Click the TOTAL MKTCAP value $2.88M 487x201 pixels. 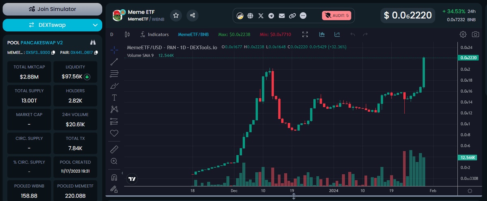pyautogui.click(x=28, y=76)
